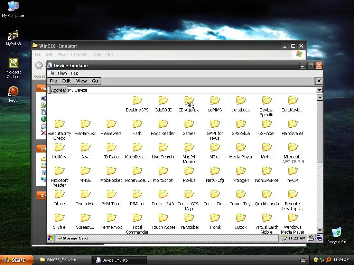Open the Touch Notes folder

[163, 221]
